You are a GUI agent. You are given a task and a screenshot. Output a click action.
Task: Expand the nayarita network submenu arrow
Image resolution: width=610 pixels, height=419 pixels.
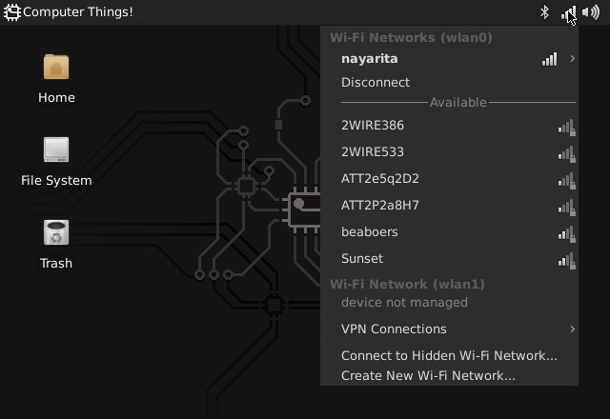572,59
